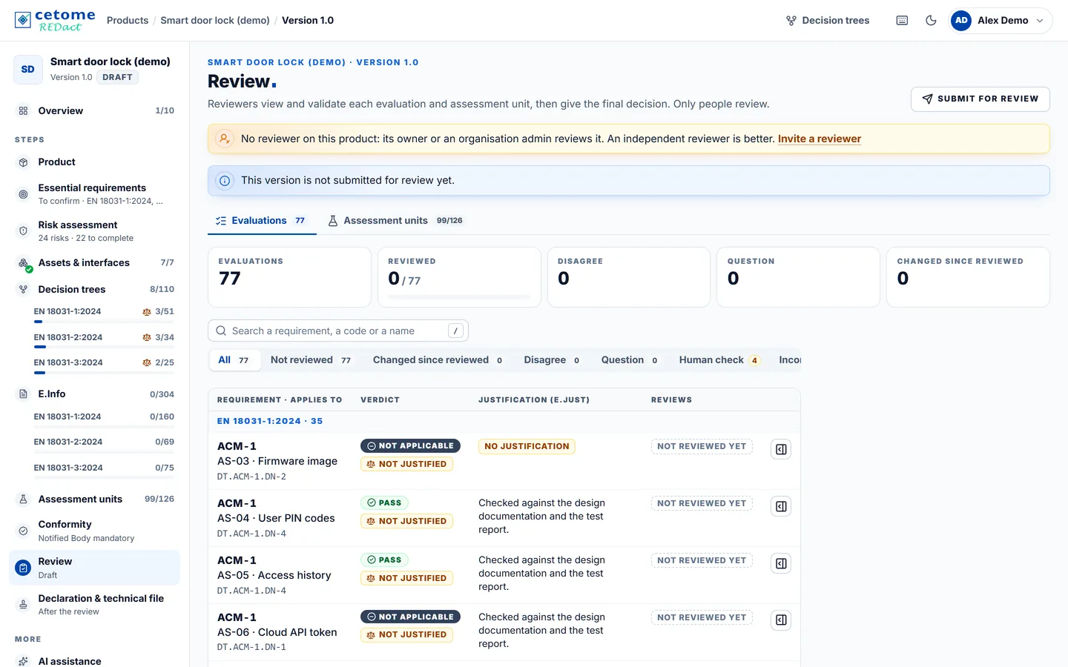Image resolution: width=1068 pixels, height=667 pixels.
Task: Click the AD user avatar
Action: 961,21
